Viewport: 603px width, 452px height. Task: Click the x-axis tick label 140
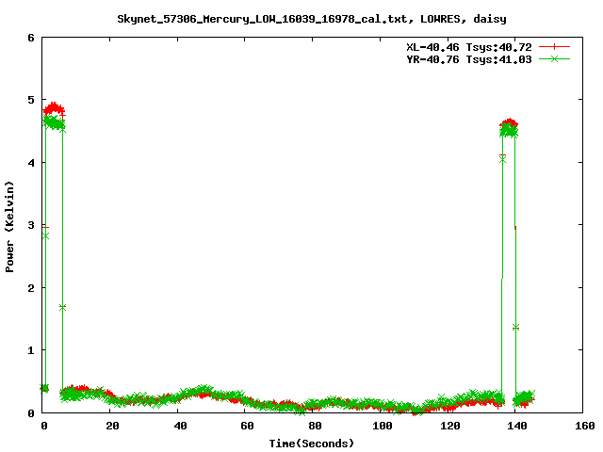point(517,426)
